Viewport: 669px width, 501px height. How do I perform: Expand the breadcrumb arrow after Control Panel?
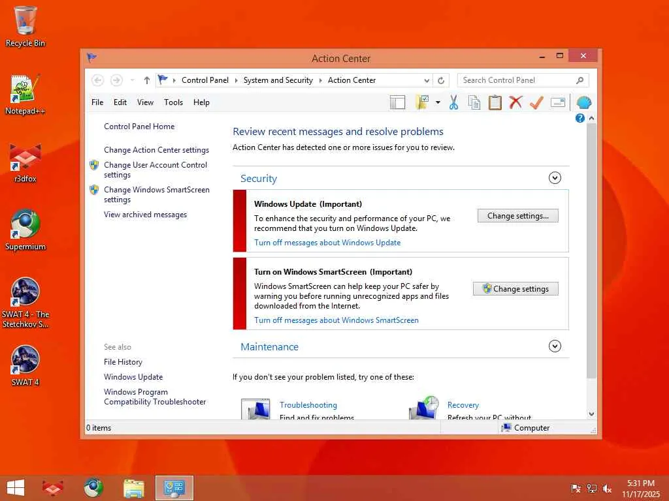[236, 80]
